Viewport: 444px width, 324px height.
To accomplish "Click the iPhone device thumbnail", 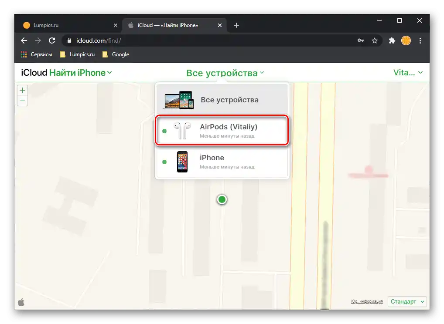I will pyautogui.click(x=182, y=162).
